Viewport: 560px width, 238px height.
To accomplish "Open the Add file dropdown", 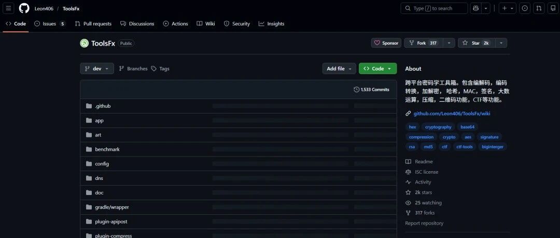I will click(339, 68).
